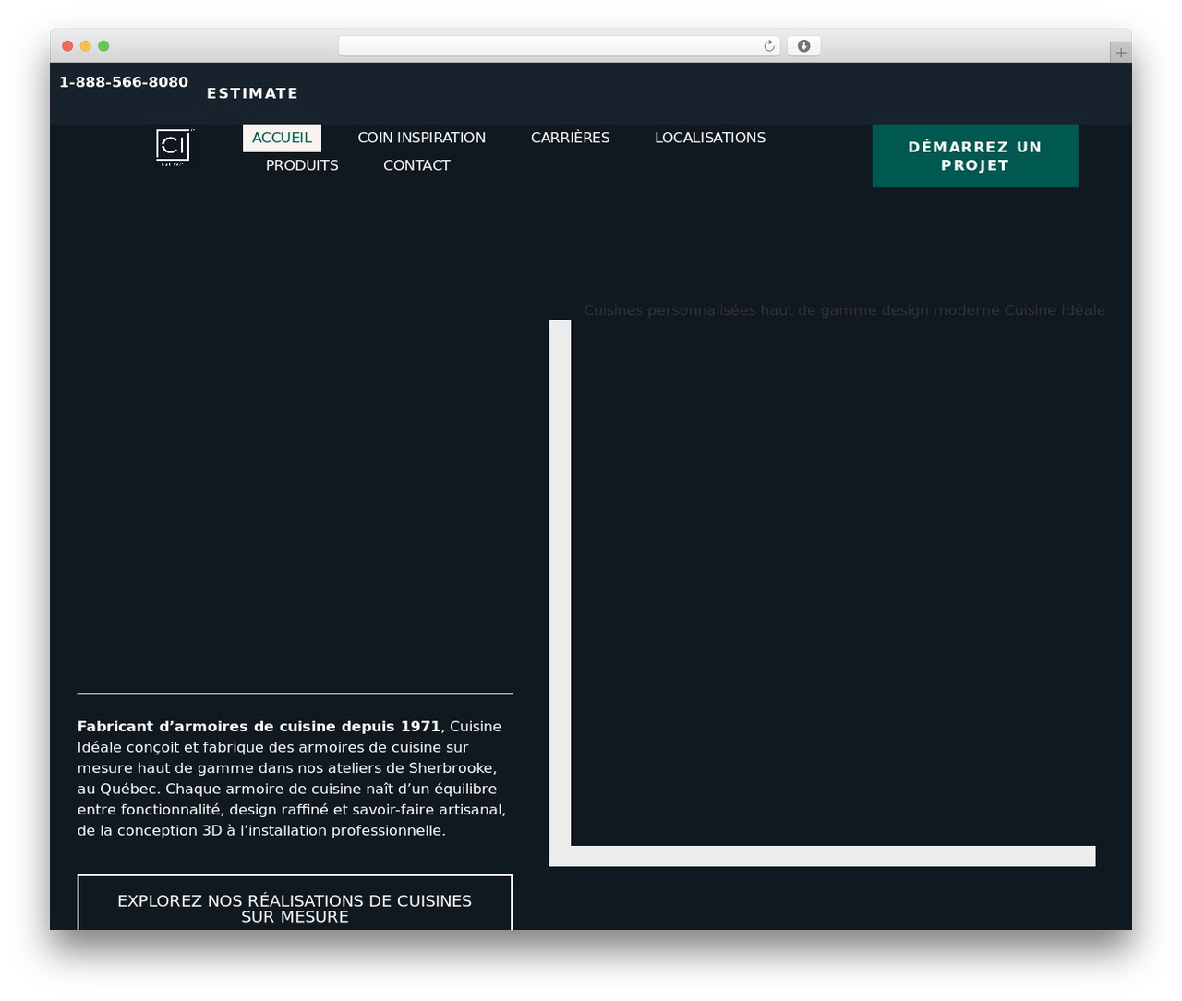This screenshot has width=1182, height=1001.
Task: Explore custom kitchen projects button
Action: (295, 903)
